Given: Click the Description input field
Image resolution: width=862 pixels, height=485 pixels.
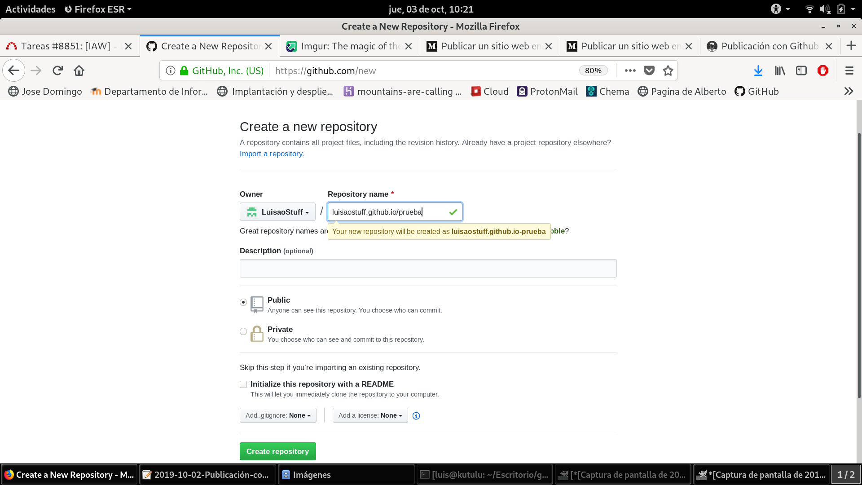Looking at the screenshot, I should [428, 268].
